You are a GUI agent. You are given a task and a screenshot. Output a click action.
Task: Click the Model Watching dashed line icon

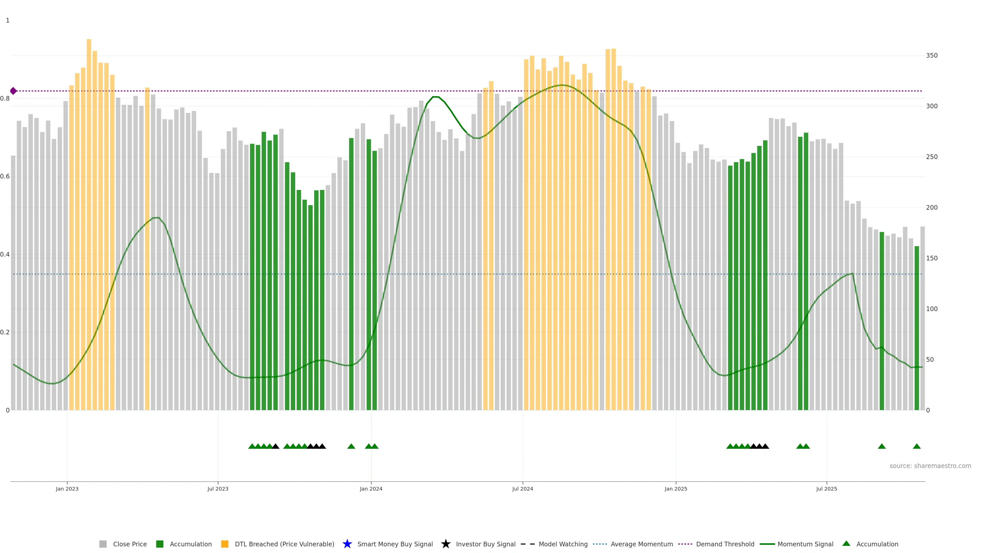(528, 544)
